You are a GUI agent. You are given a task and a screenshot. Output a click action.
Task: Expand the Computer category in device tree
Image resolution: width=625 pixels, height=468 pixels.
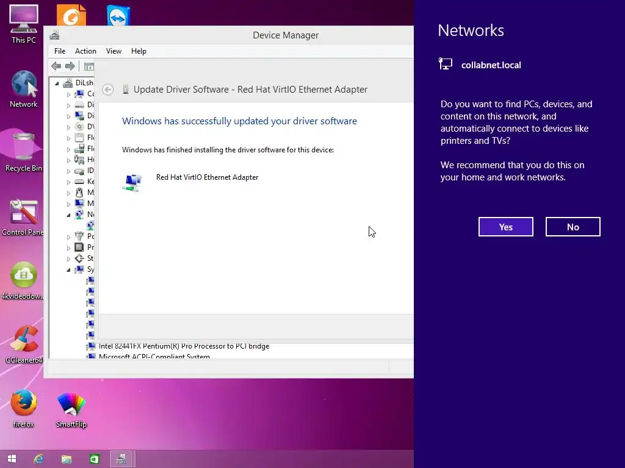click(x=68, y=94)
